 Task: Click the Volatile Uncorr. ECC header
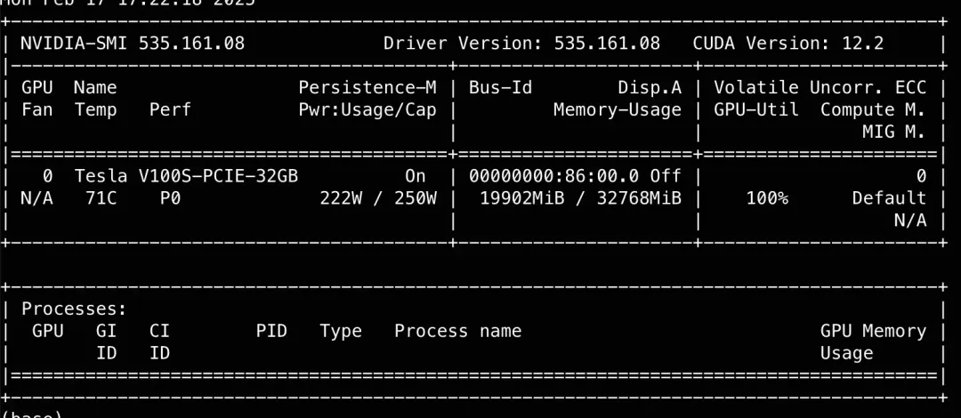click(x=820, y=88)
